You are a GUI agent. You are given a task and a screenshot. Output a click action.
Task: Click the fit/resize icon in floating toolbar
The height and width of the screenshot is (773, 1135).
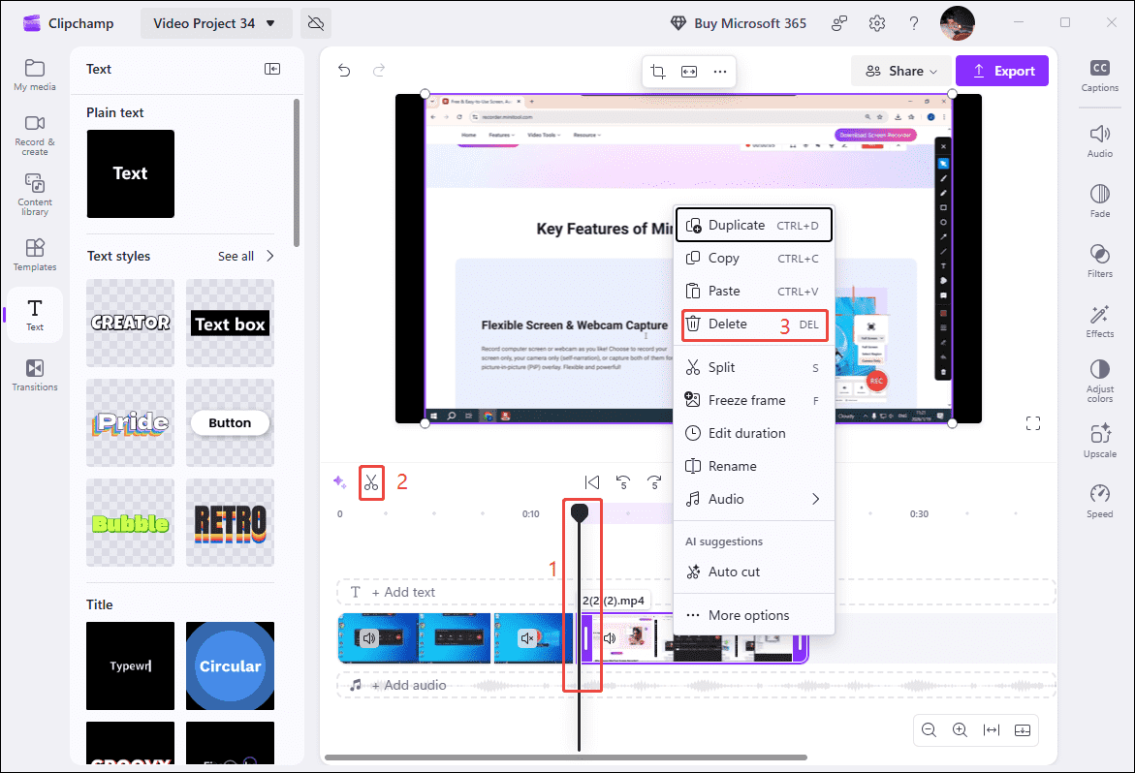click(x=689, y=71)
